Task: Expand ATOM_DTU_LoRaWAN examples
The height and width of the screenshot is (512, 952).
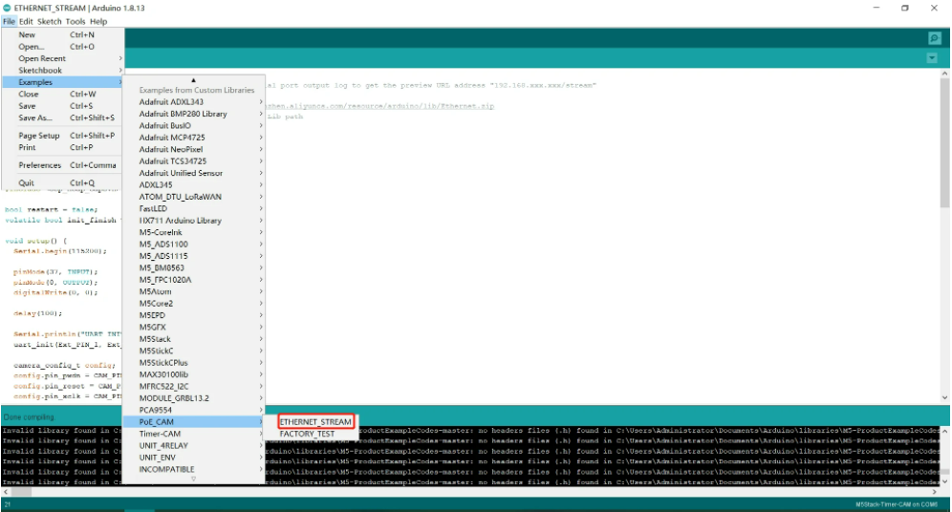Action: [194, 197]
